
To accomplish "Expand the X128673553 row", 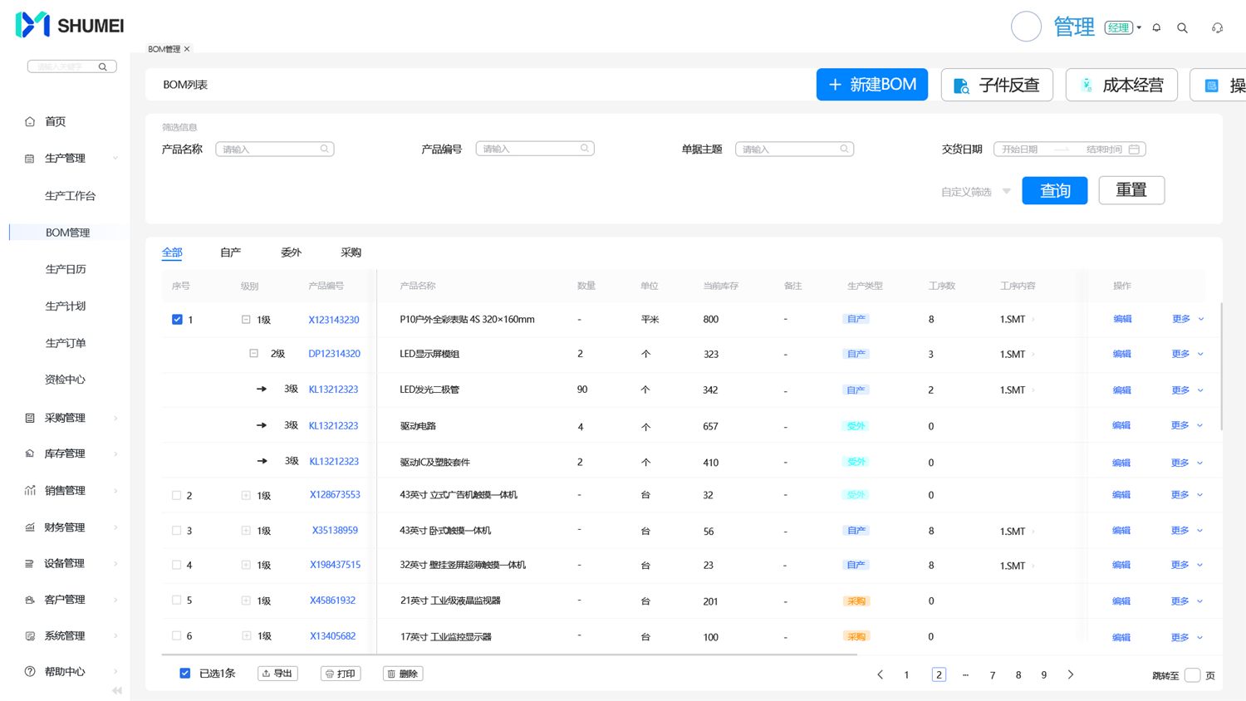I will pyautogui.click(x=246, y=495).
